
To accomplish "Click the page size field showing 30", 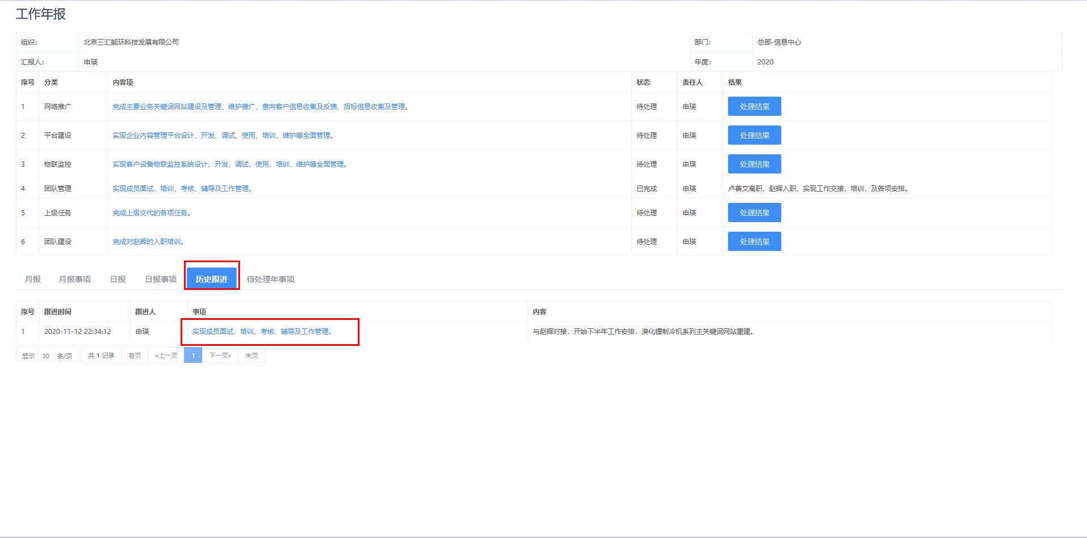I will click(x=46, y=356).
